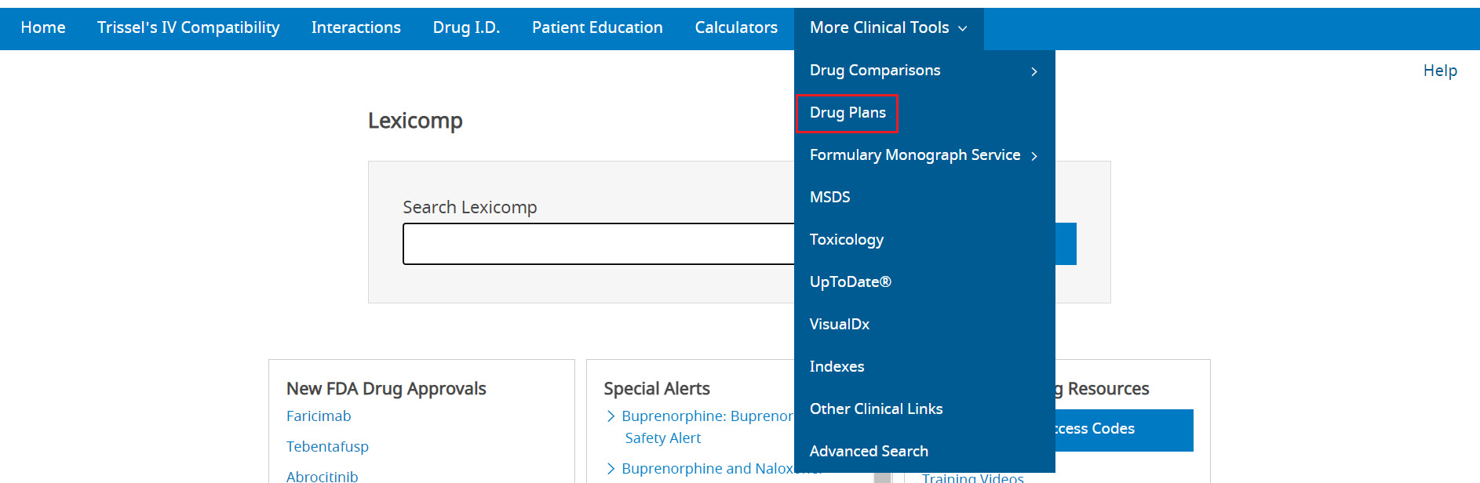Expand the Formulary Monograph Service submenu arrow

(1033, 156)
